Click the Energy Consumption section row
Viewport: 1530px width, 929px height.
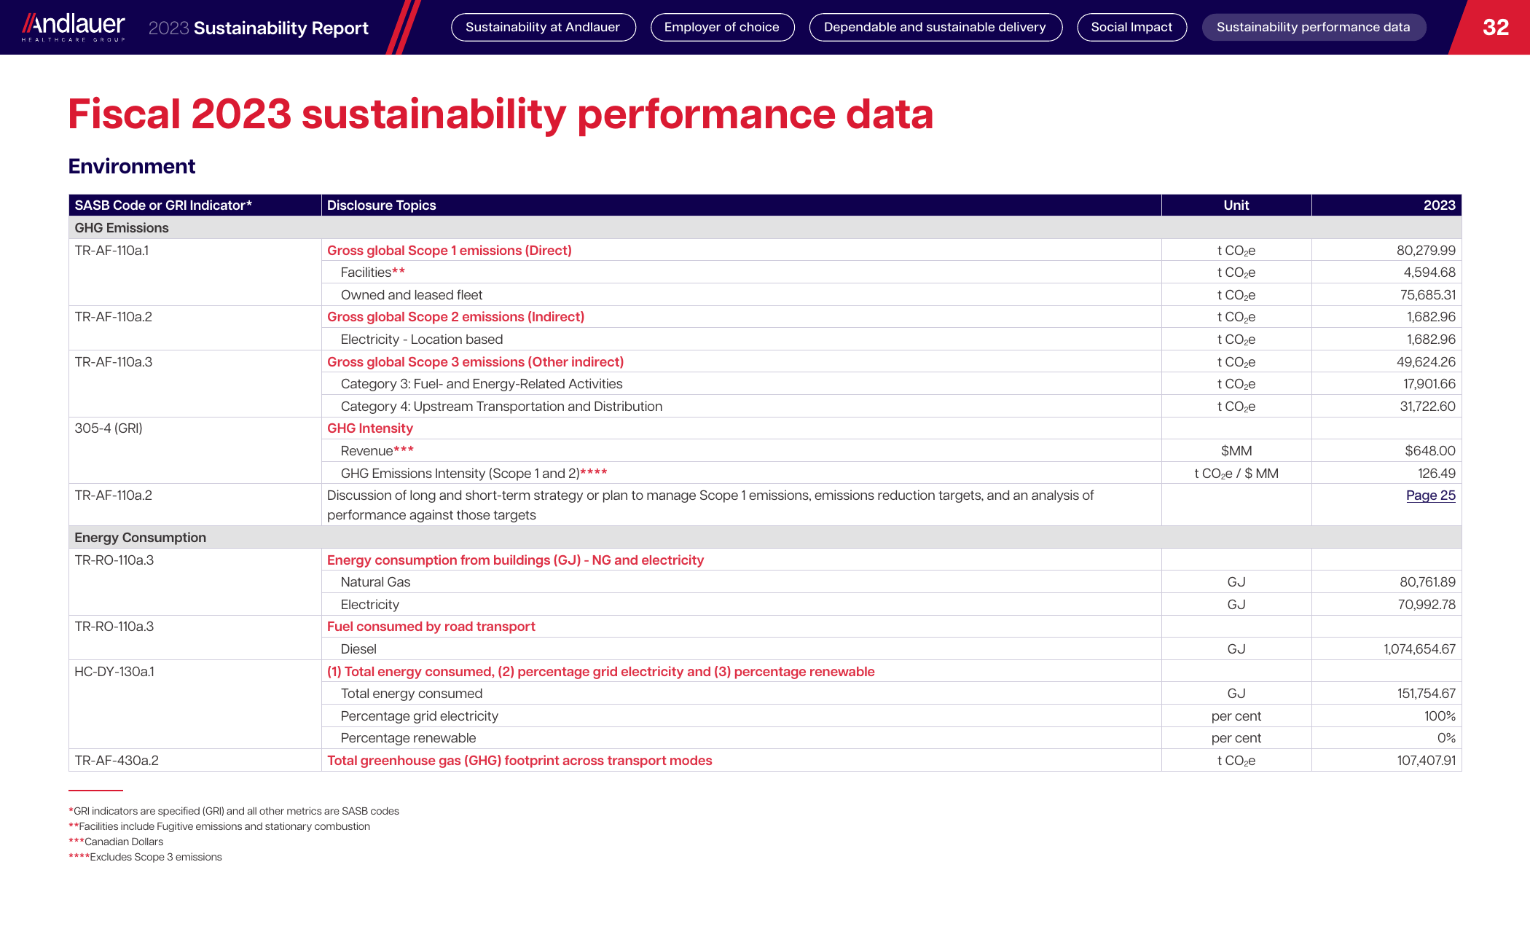(x=765, y=538)
